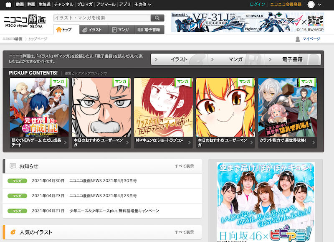
Task: Open 動画 in the top navigation
Action: (x=20, y=4)
